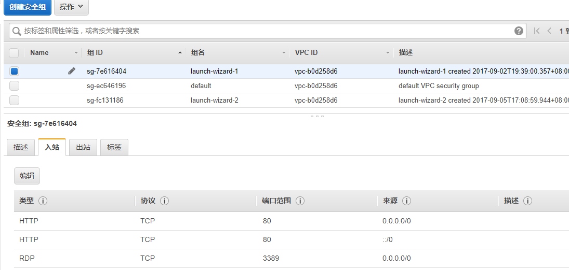Click the info icon next to 描述 in rules table
Screen dimensions: 569x270
click(527, 201)
